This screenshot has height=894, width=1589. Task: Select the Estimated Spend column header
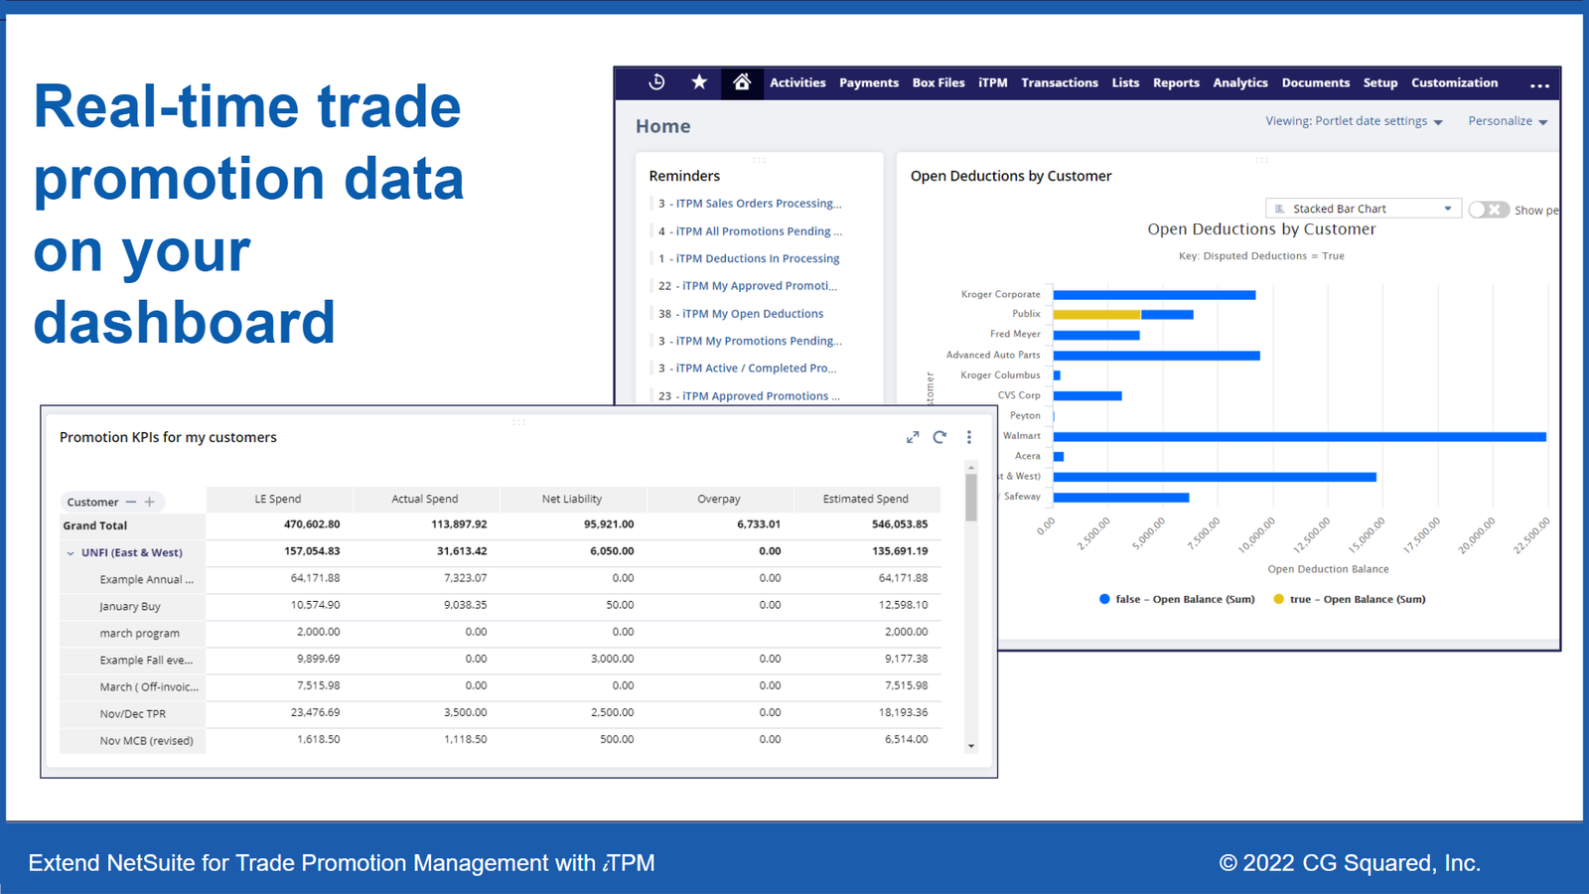click(x=865, y=499)
